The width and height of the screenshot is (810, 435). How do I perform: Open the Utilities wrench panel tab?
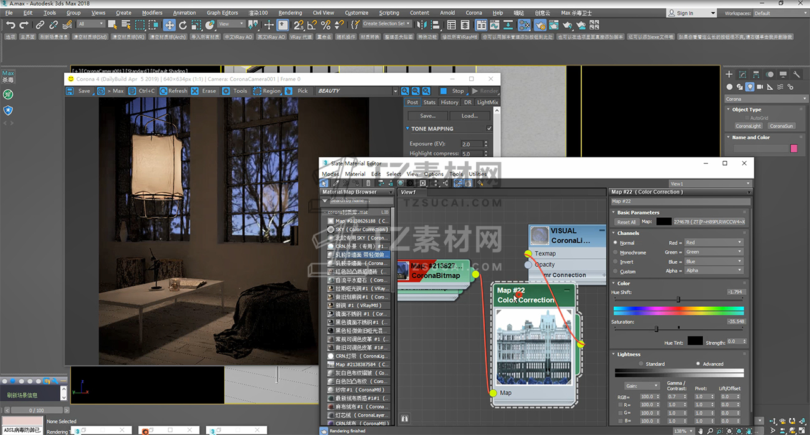click(796, 75)
